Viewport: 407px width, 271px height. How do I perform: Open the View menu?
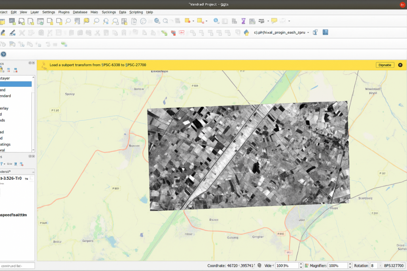pyautogui.click(x=23, y=12)
